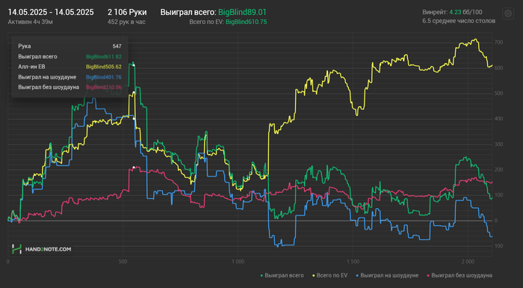
Task: Click tooltip showdown value BigBlind401.76
Action: [x=104, y=77]
